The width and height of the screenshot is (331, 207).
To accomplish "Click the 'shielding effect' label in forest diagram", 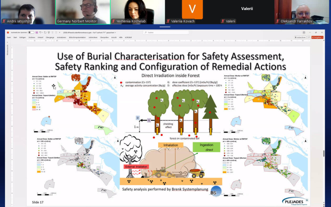I will point(168,125).
